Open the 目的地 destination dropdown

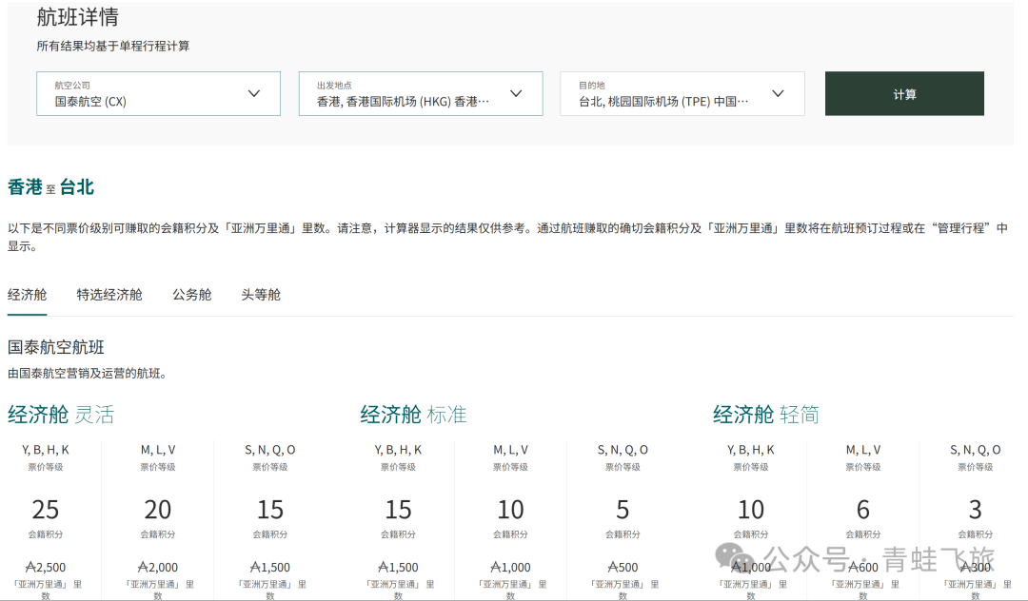pos(682,93)
